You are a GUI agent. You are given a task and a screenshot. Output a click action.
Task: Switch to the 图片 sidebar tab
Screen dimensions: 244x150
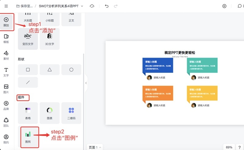(6, 89)
